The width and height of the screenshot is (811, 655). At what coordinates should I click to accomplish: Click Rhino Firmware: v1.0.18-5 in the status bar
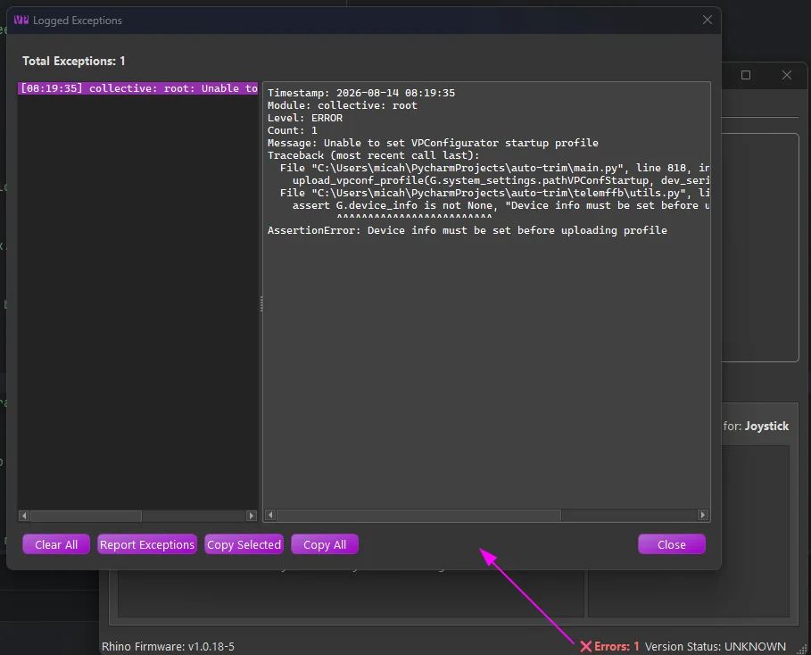pyautogui.click(x=168, y=646)
